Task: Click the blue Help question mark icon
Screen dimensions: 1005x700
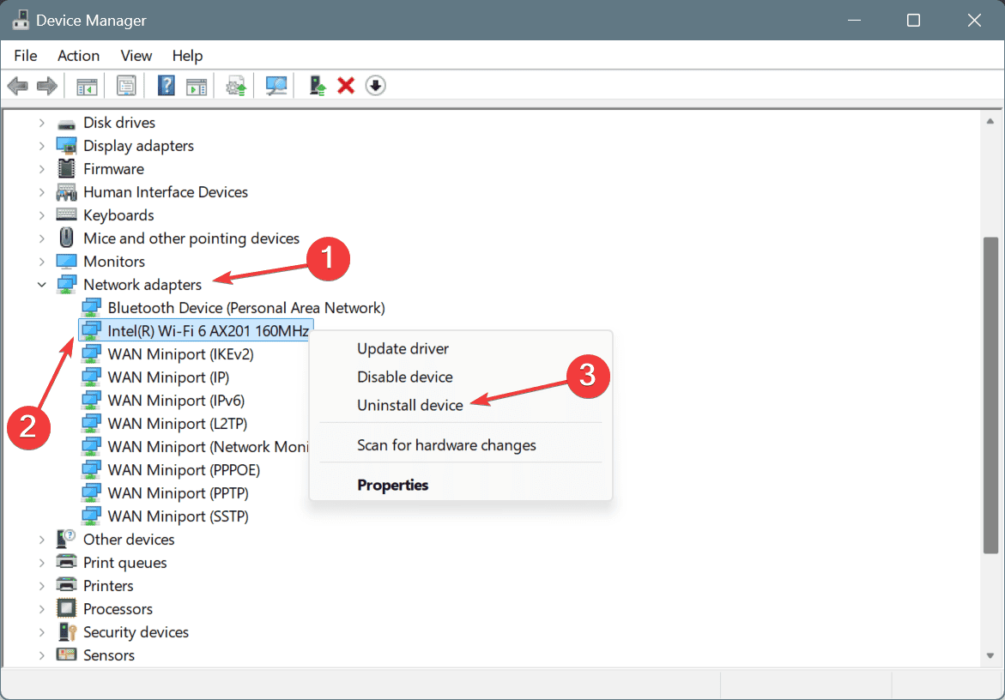Action: point(166,85)
